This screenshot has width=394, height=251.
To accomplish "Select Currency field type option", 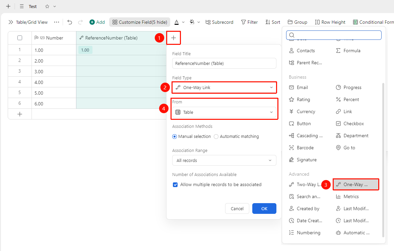I will [x=302, y=111].
